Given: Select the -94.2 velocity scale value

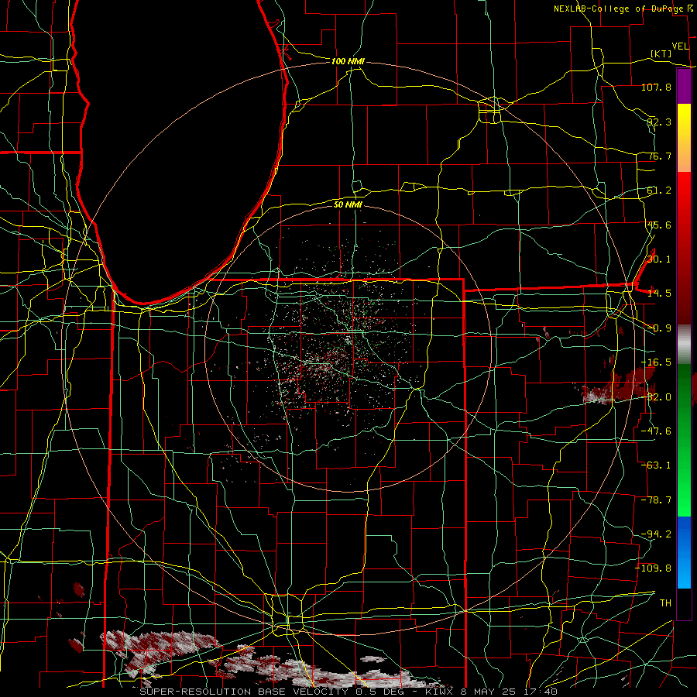Looking at the screenshot, I should (656, 534).
